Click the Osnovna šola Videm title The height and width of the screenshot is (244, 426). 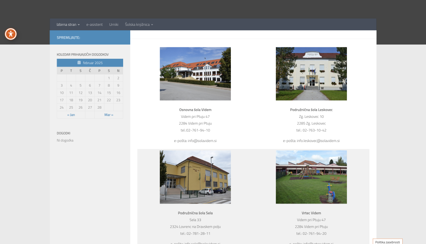tap(196, 110)
